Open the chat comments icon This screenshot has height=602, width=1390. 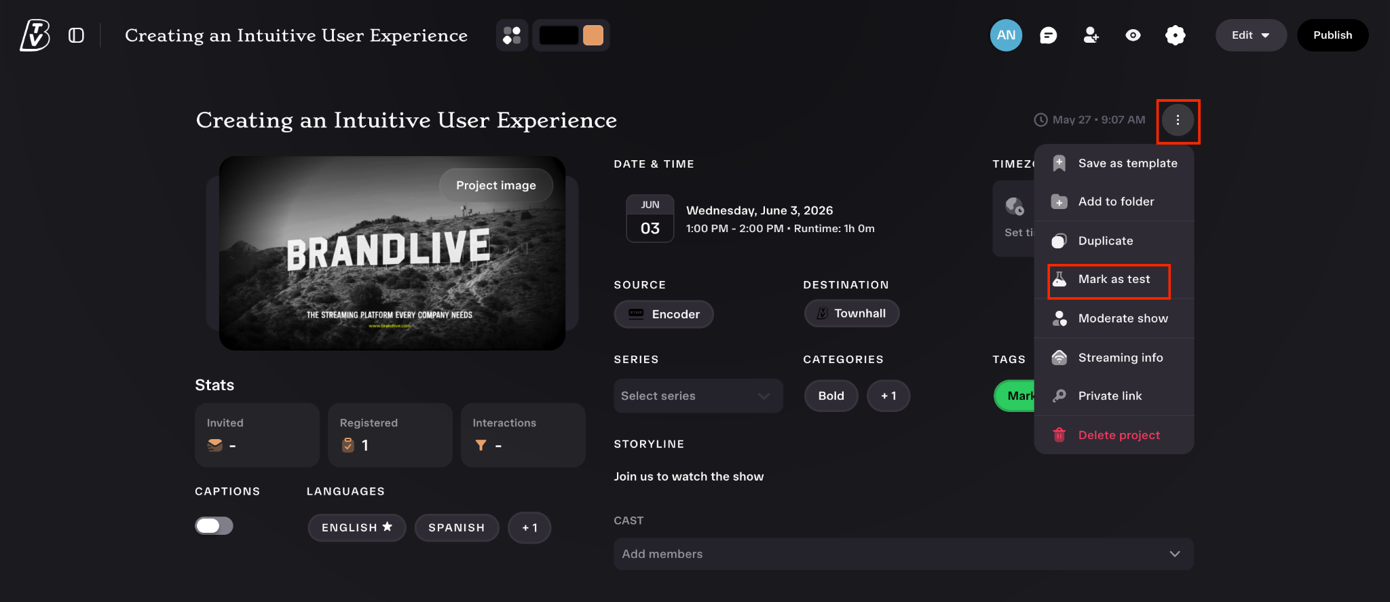click(x=1049, y=35)
